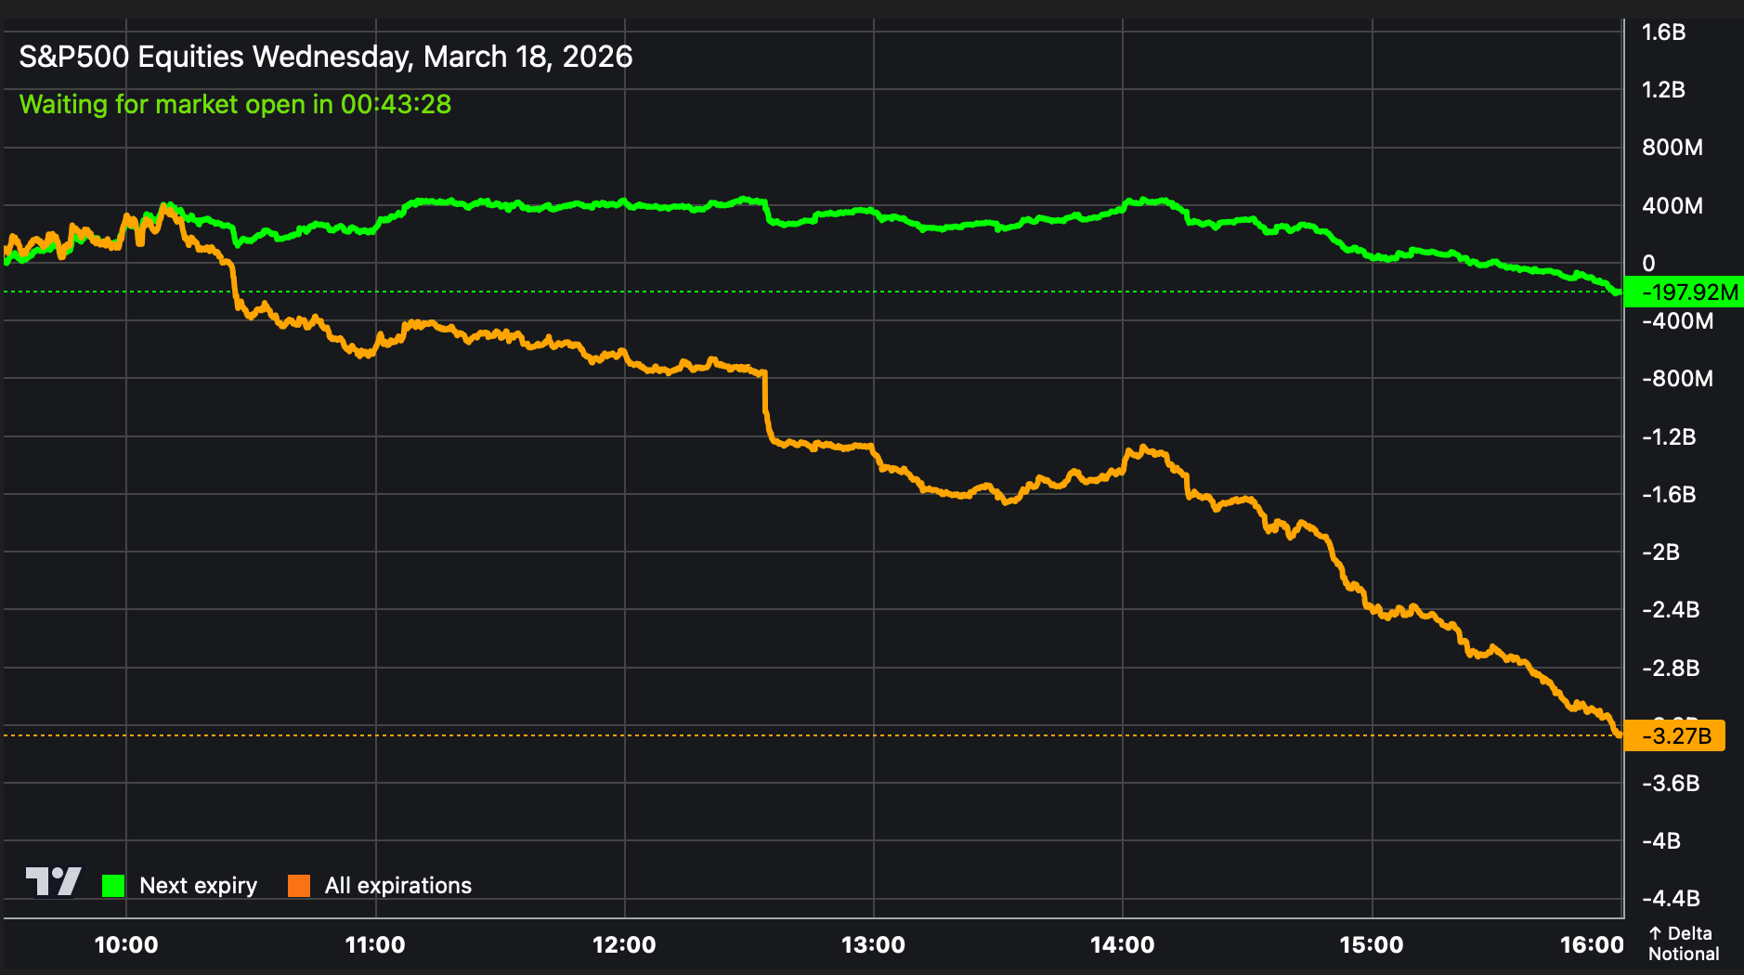Click the -800M y-axis label
Screen dimensions: 1744x975
[x=1678, y=379]
